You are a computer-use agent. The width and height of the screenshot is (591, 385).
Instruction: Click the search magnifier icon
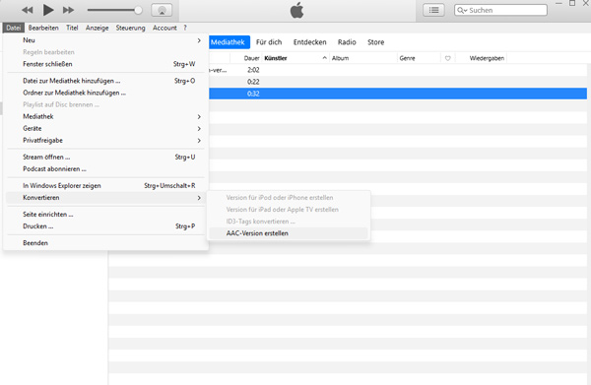coord(462,10)
